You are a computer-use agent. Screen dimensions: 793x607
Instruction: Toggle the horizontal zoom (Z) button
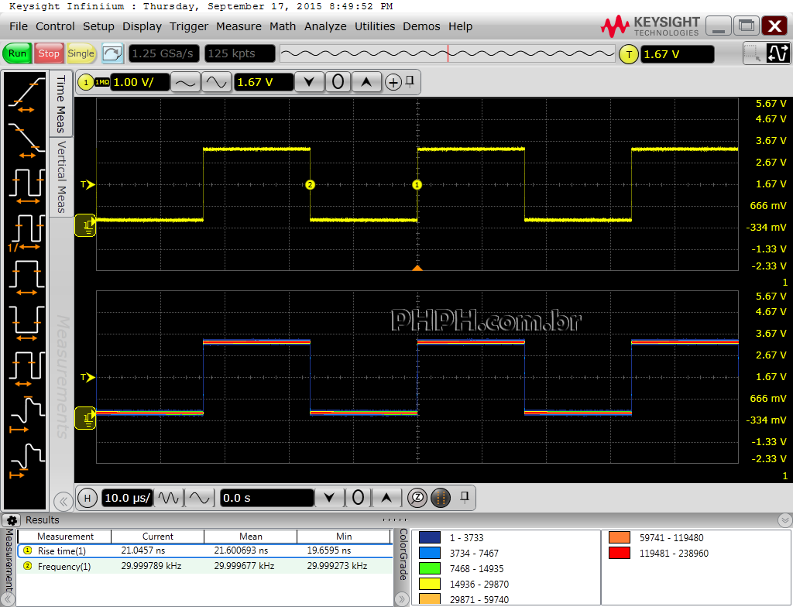417,498
